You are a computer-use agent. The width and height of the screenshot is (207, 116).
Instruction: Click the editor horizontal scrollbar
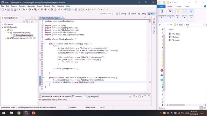pos(95,92)
